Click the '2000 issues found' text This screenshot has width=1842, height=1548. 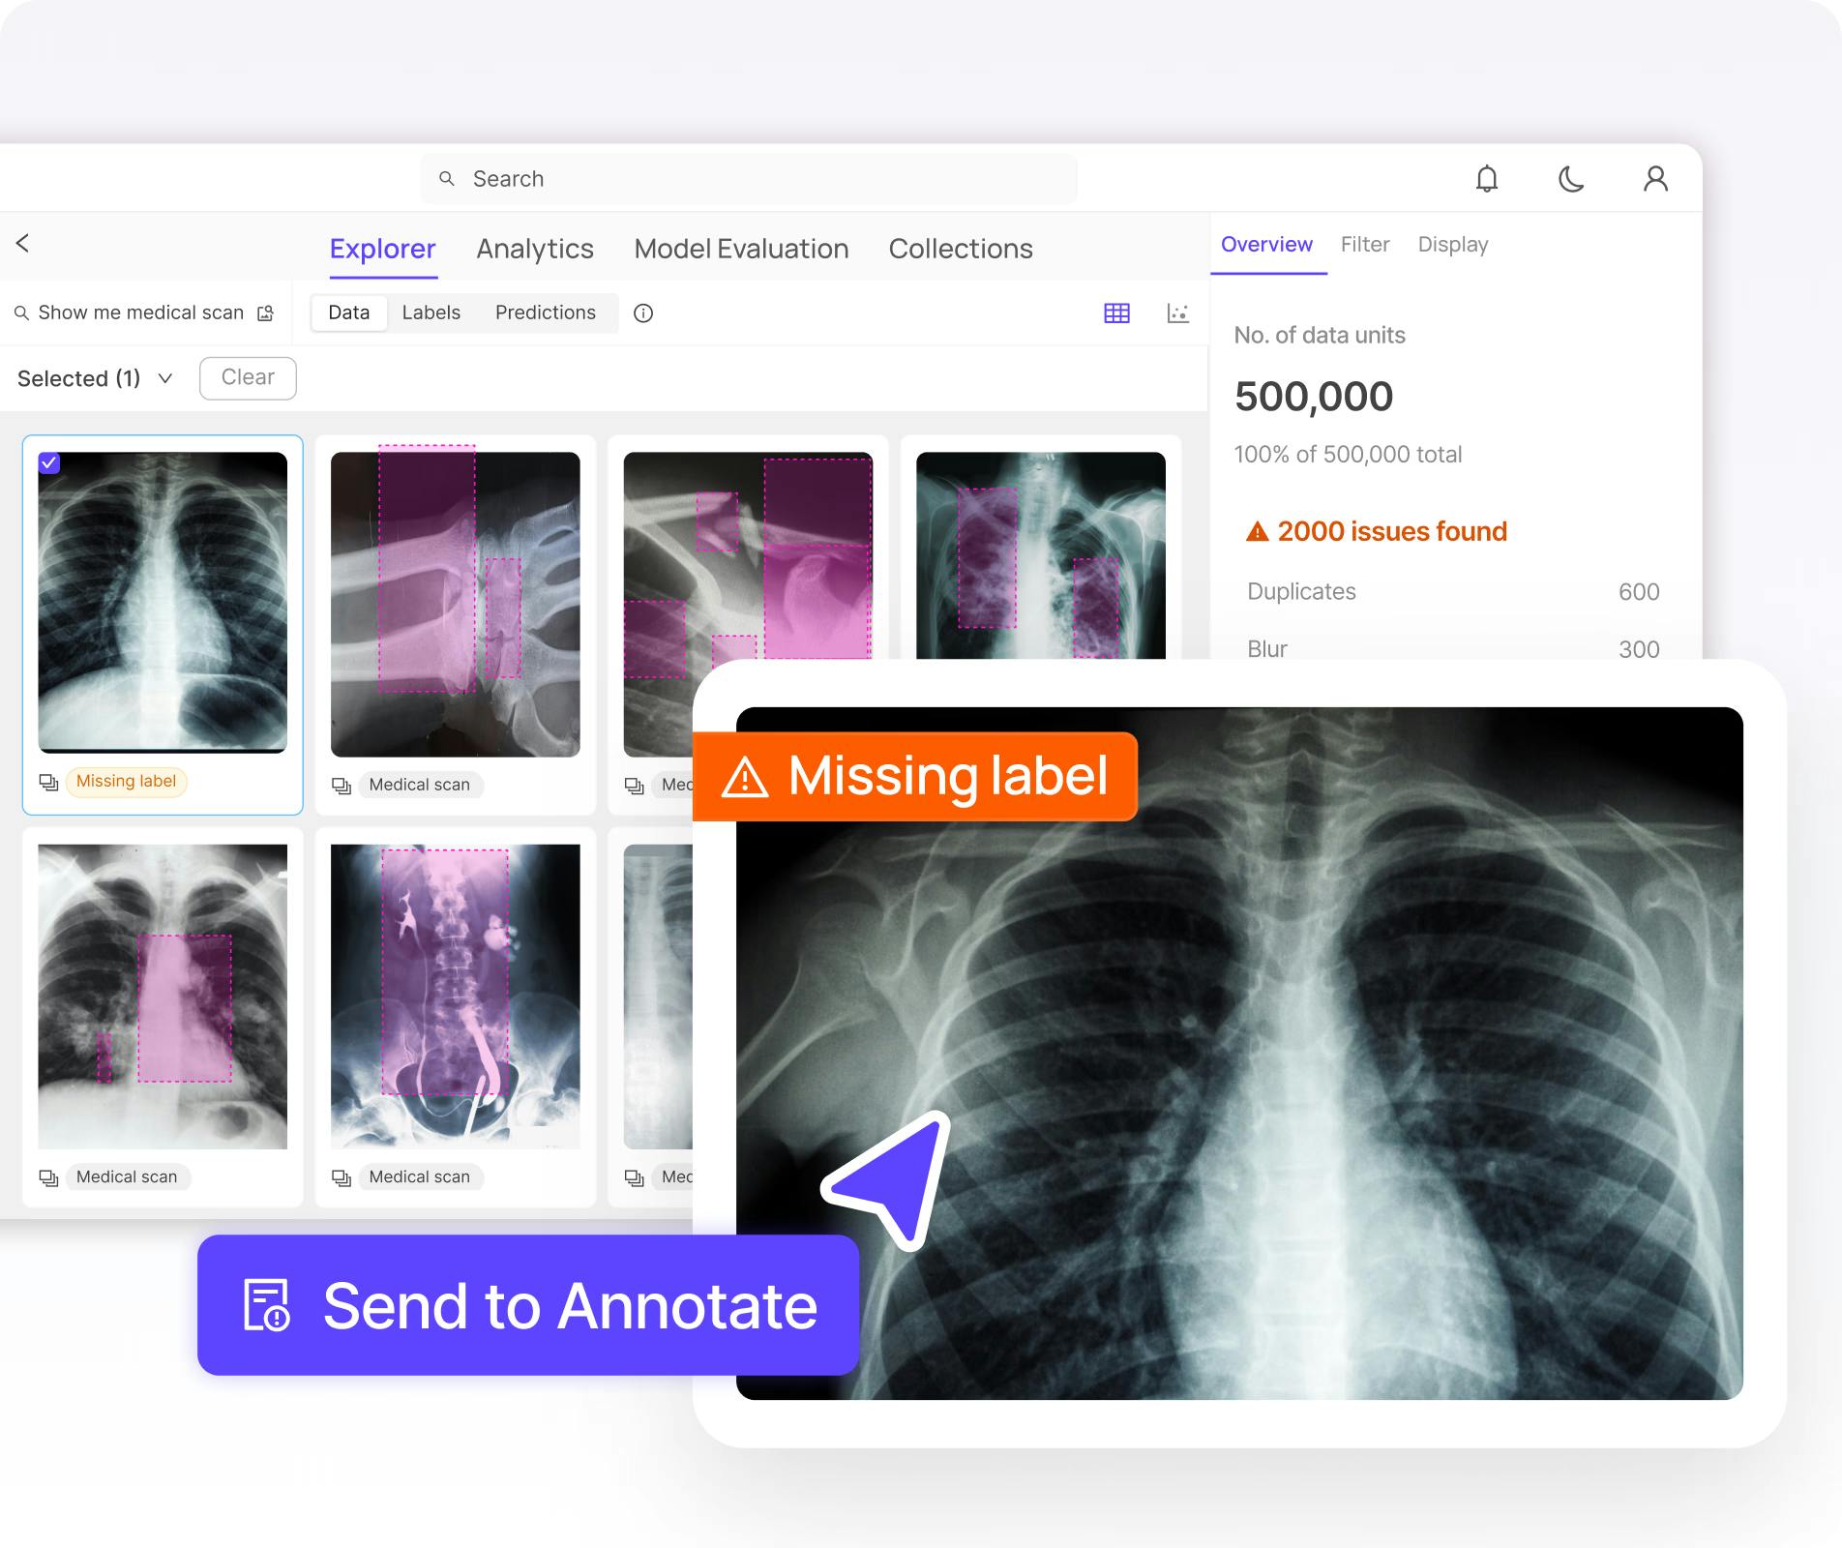[1392, 531]
